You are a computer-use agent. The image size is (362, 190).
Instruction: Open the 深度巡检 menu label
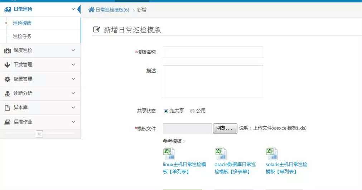23,50
